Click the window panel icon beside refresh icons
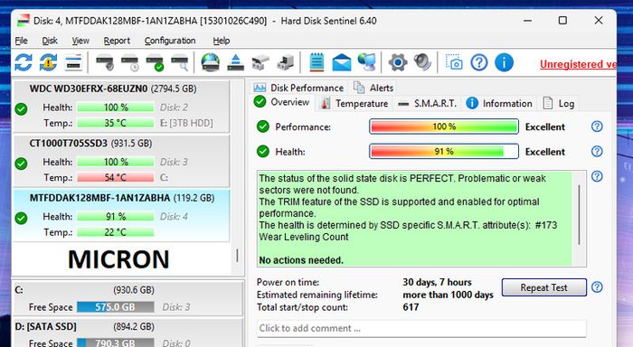The image size is (633, 347). [x=73, y=63]
